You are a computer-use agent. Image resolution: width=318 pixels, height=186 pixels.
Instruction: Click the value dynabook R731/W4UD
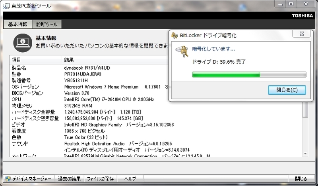coord(87,68)
